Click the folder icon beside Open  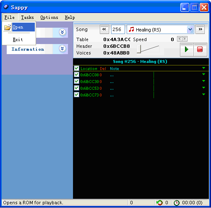tap(8, 27)
